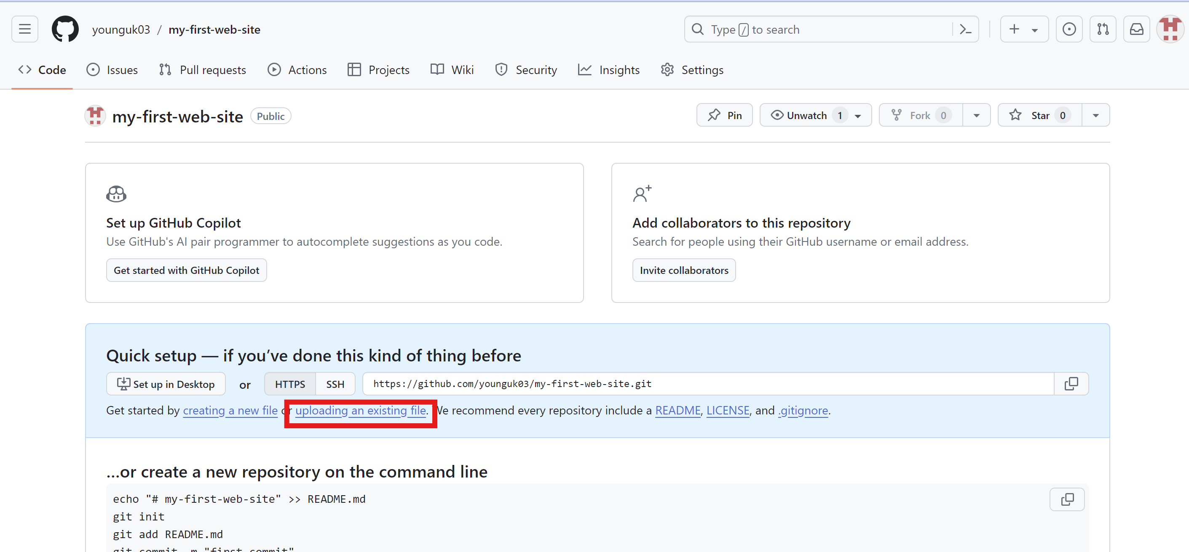Expand the create-new dropdown caret
Image resolution: width=1189 pixels, height=552 pixels.
tap(1035, 30)
